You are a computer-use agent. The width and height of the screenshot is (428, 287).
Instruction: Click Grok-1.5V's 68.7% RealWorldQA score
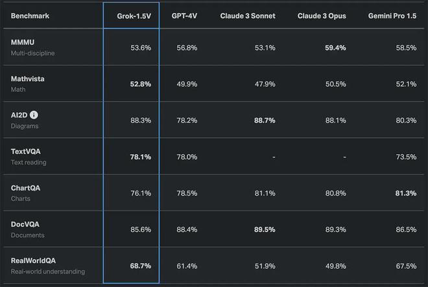(x=140, y=266)
